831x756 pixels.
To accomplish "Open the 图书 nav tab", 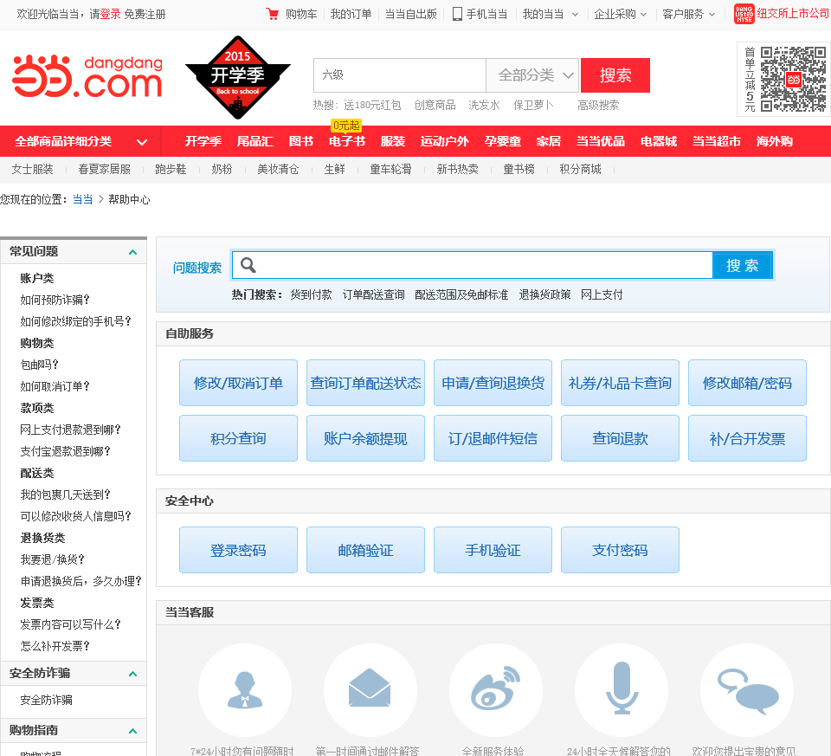I will (x=301, y=141).
